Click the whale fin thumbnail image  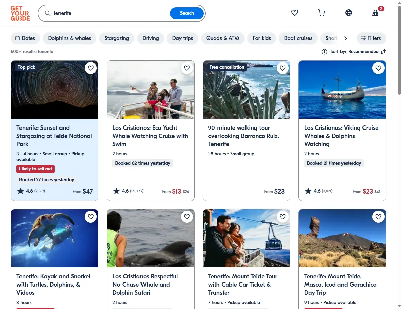[x=151, y=238]
